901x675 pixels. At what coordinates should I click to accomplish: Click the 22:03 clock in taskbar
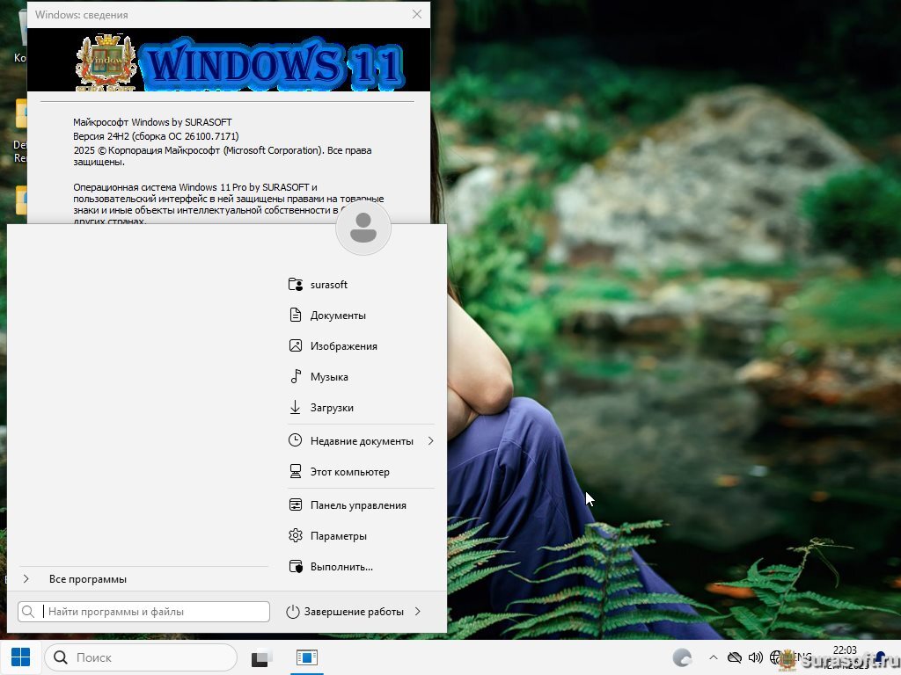(x=845, y=650)
